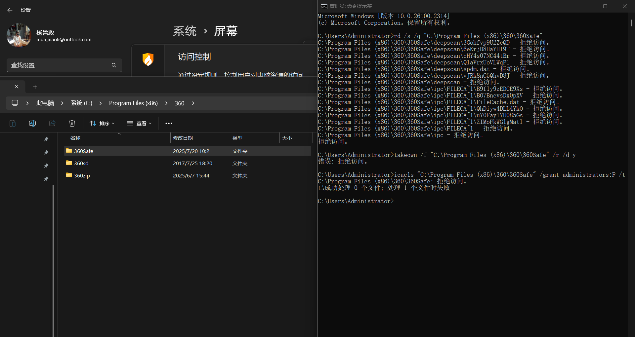Open the 查看 view dropdown

[139, 123]
